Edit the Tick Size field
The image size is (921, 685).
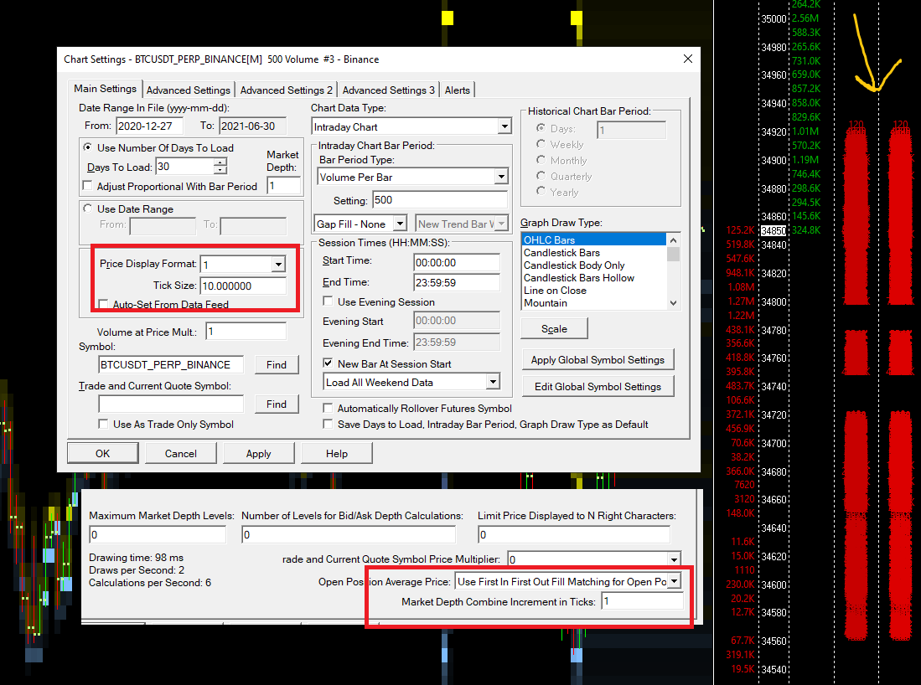tap(242, 286)
